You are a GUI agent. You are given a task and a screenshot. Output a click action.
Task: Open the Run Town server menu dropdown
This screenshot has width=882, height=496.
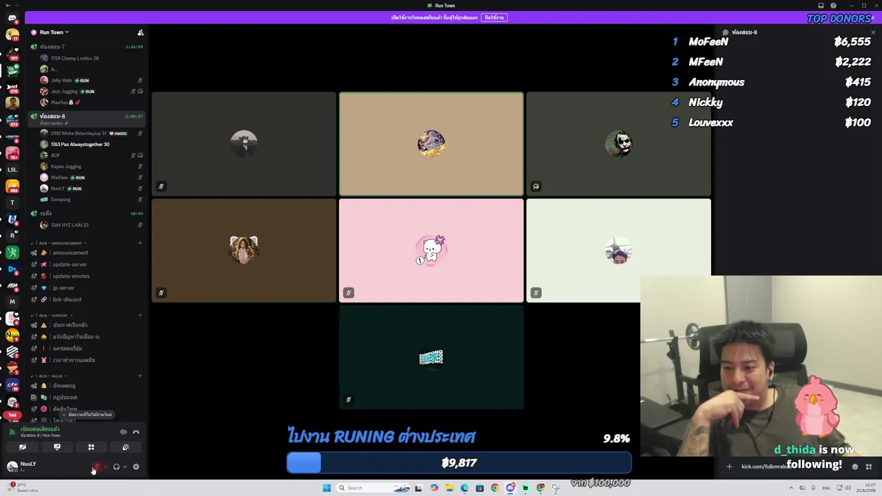coord(54,32)
